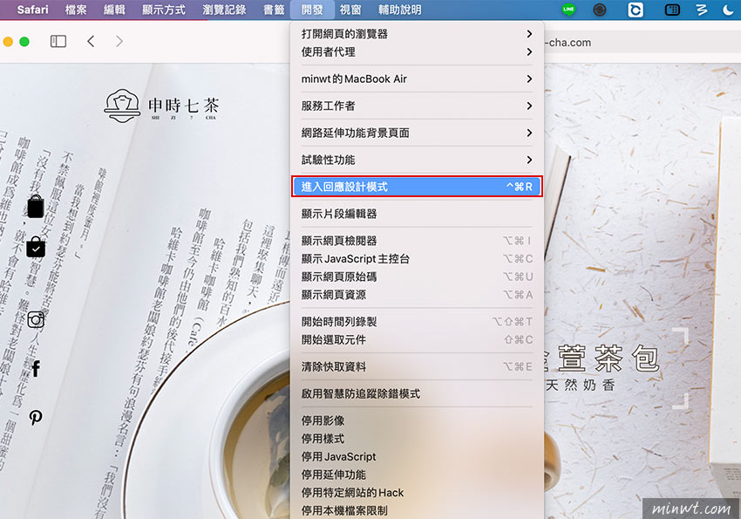The image size is (741, 519).
Task: Open the 書籤 menu
Action: (x=274, y=10)
